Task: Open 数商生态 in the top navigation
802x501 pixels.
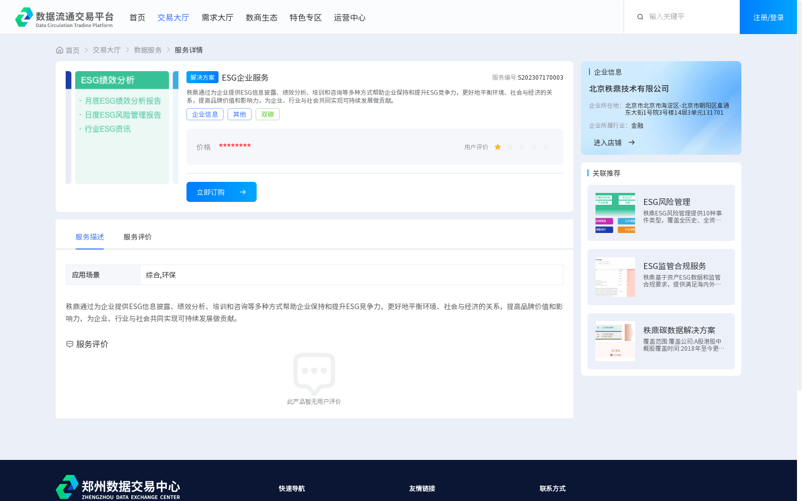Action: pyautogui.click(x=262, y=18)
